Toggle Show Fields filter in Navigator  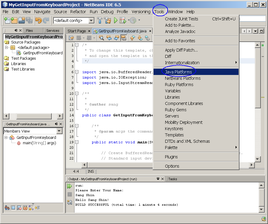pos(13,208)
